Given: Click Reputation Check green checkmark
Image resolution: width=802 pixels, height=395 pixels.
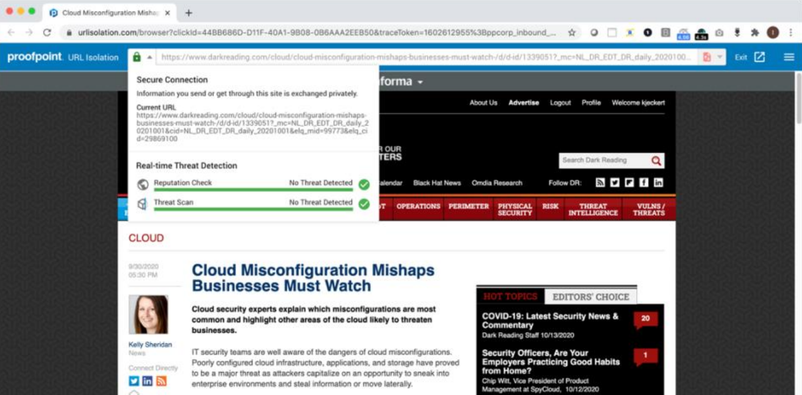Looking at the screenshot, I should click(364, 184).
